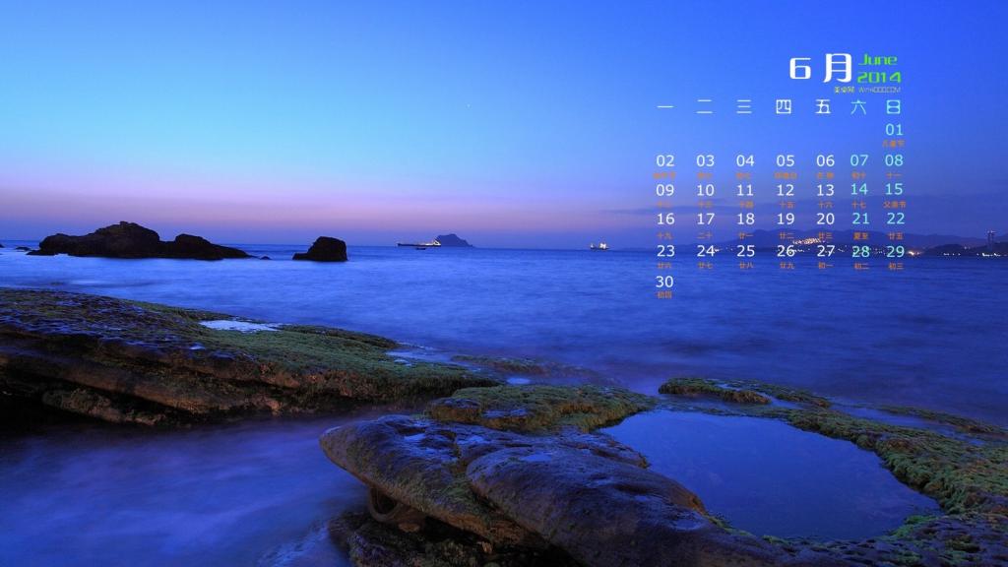Select date 18 on the calendar
This screenshot has height=567, width=1008.
[745, 220]
